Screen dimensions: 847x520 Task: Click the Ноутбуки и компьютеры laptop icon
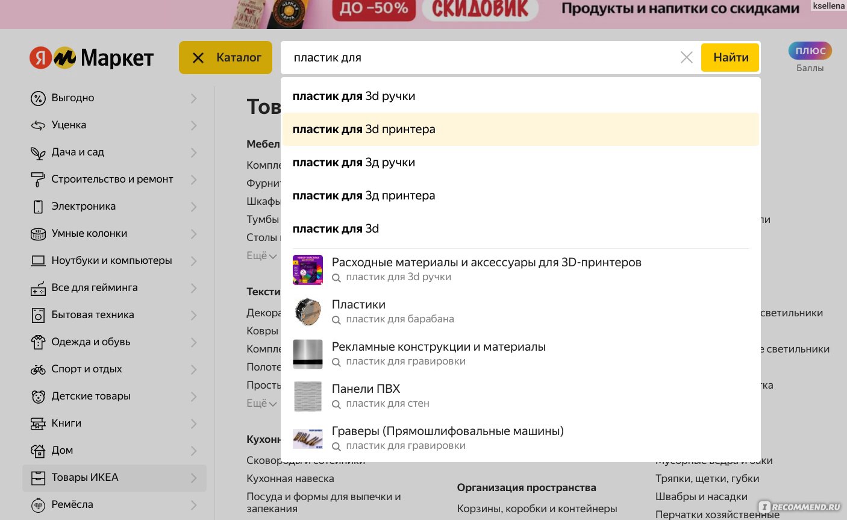(x=38, y=261)
